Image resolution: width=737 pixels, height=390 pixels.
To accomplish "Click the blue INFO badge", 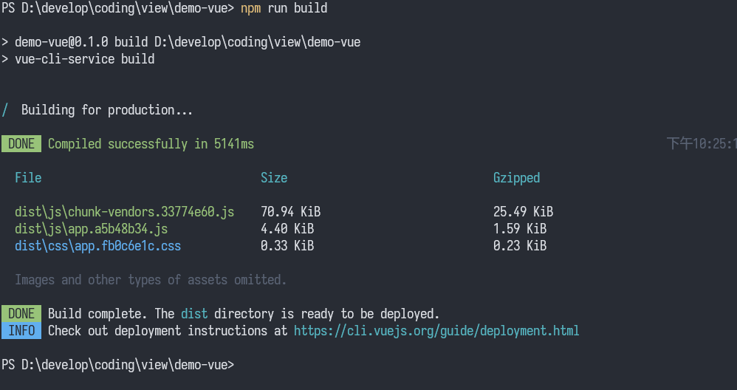I will (x=21, y=330).
